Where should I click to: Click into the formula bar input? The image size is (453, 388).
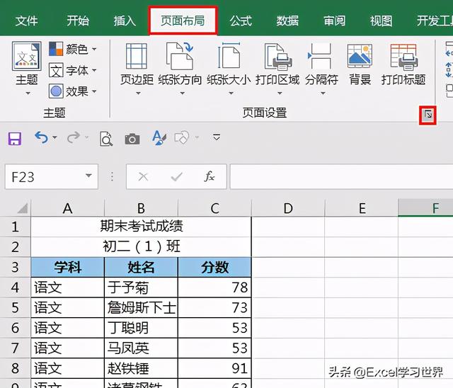341,176
